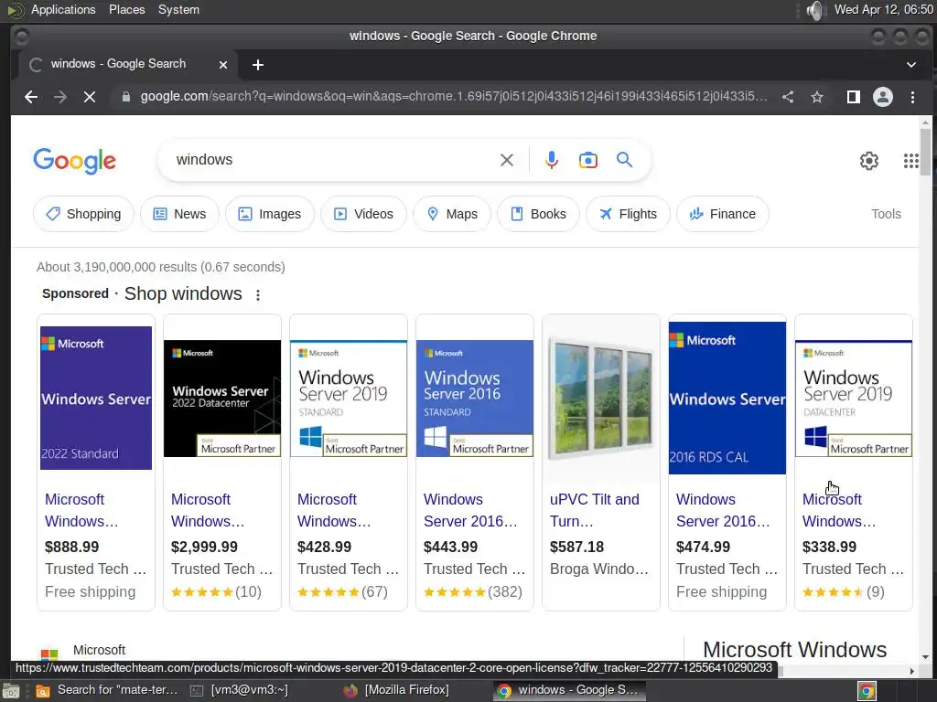Image resolution: width=937 pixels, height=702 pixels.
Task: Open a new tab with the plus button
Action: pyautogui.click(x=257, y=65)
